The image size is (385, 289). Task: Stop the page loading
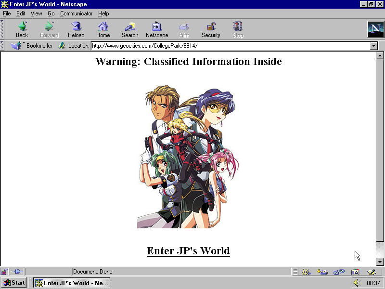pos(238,29)
